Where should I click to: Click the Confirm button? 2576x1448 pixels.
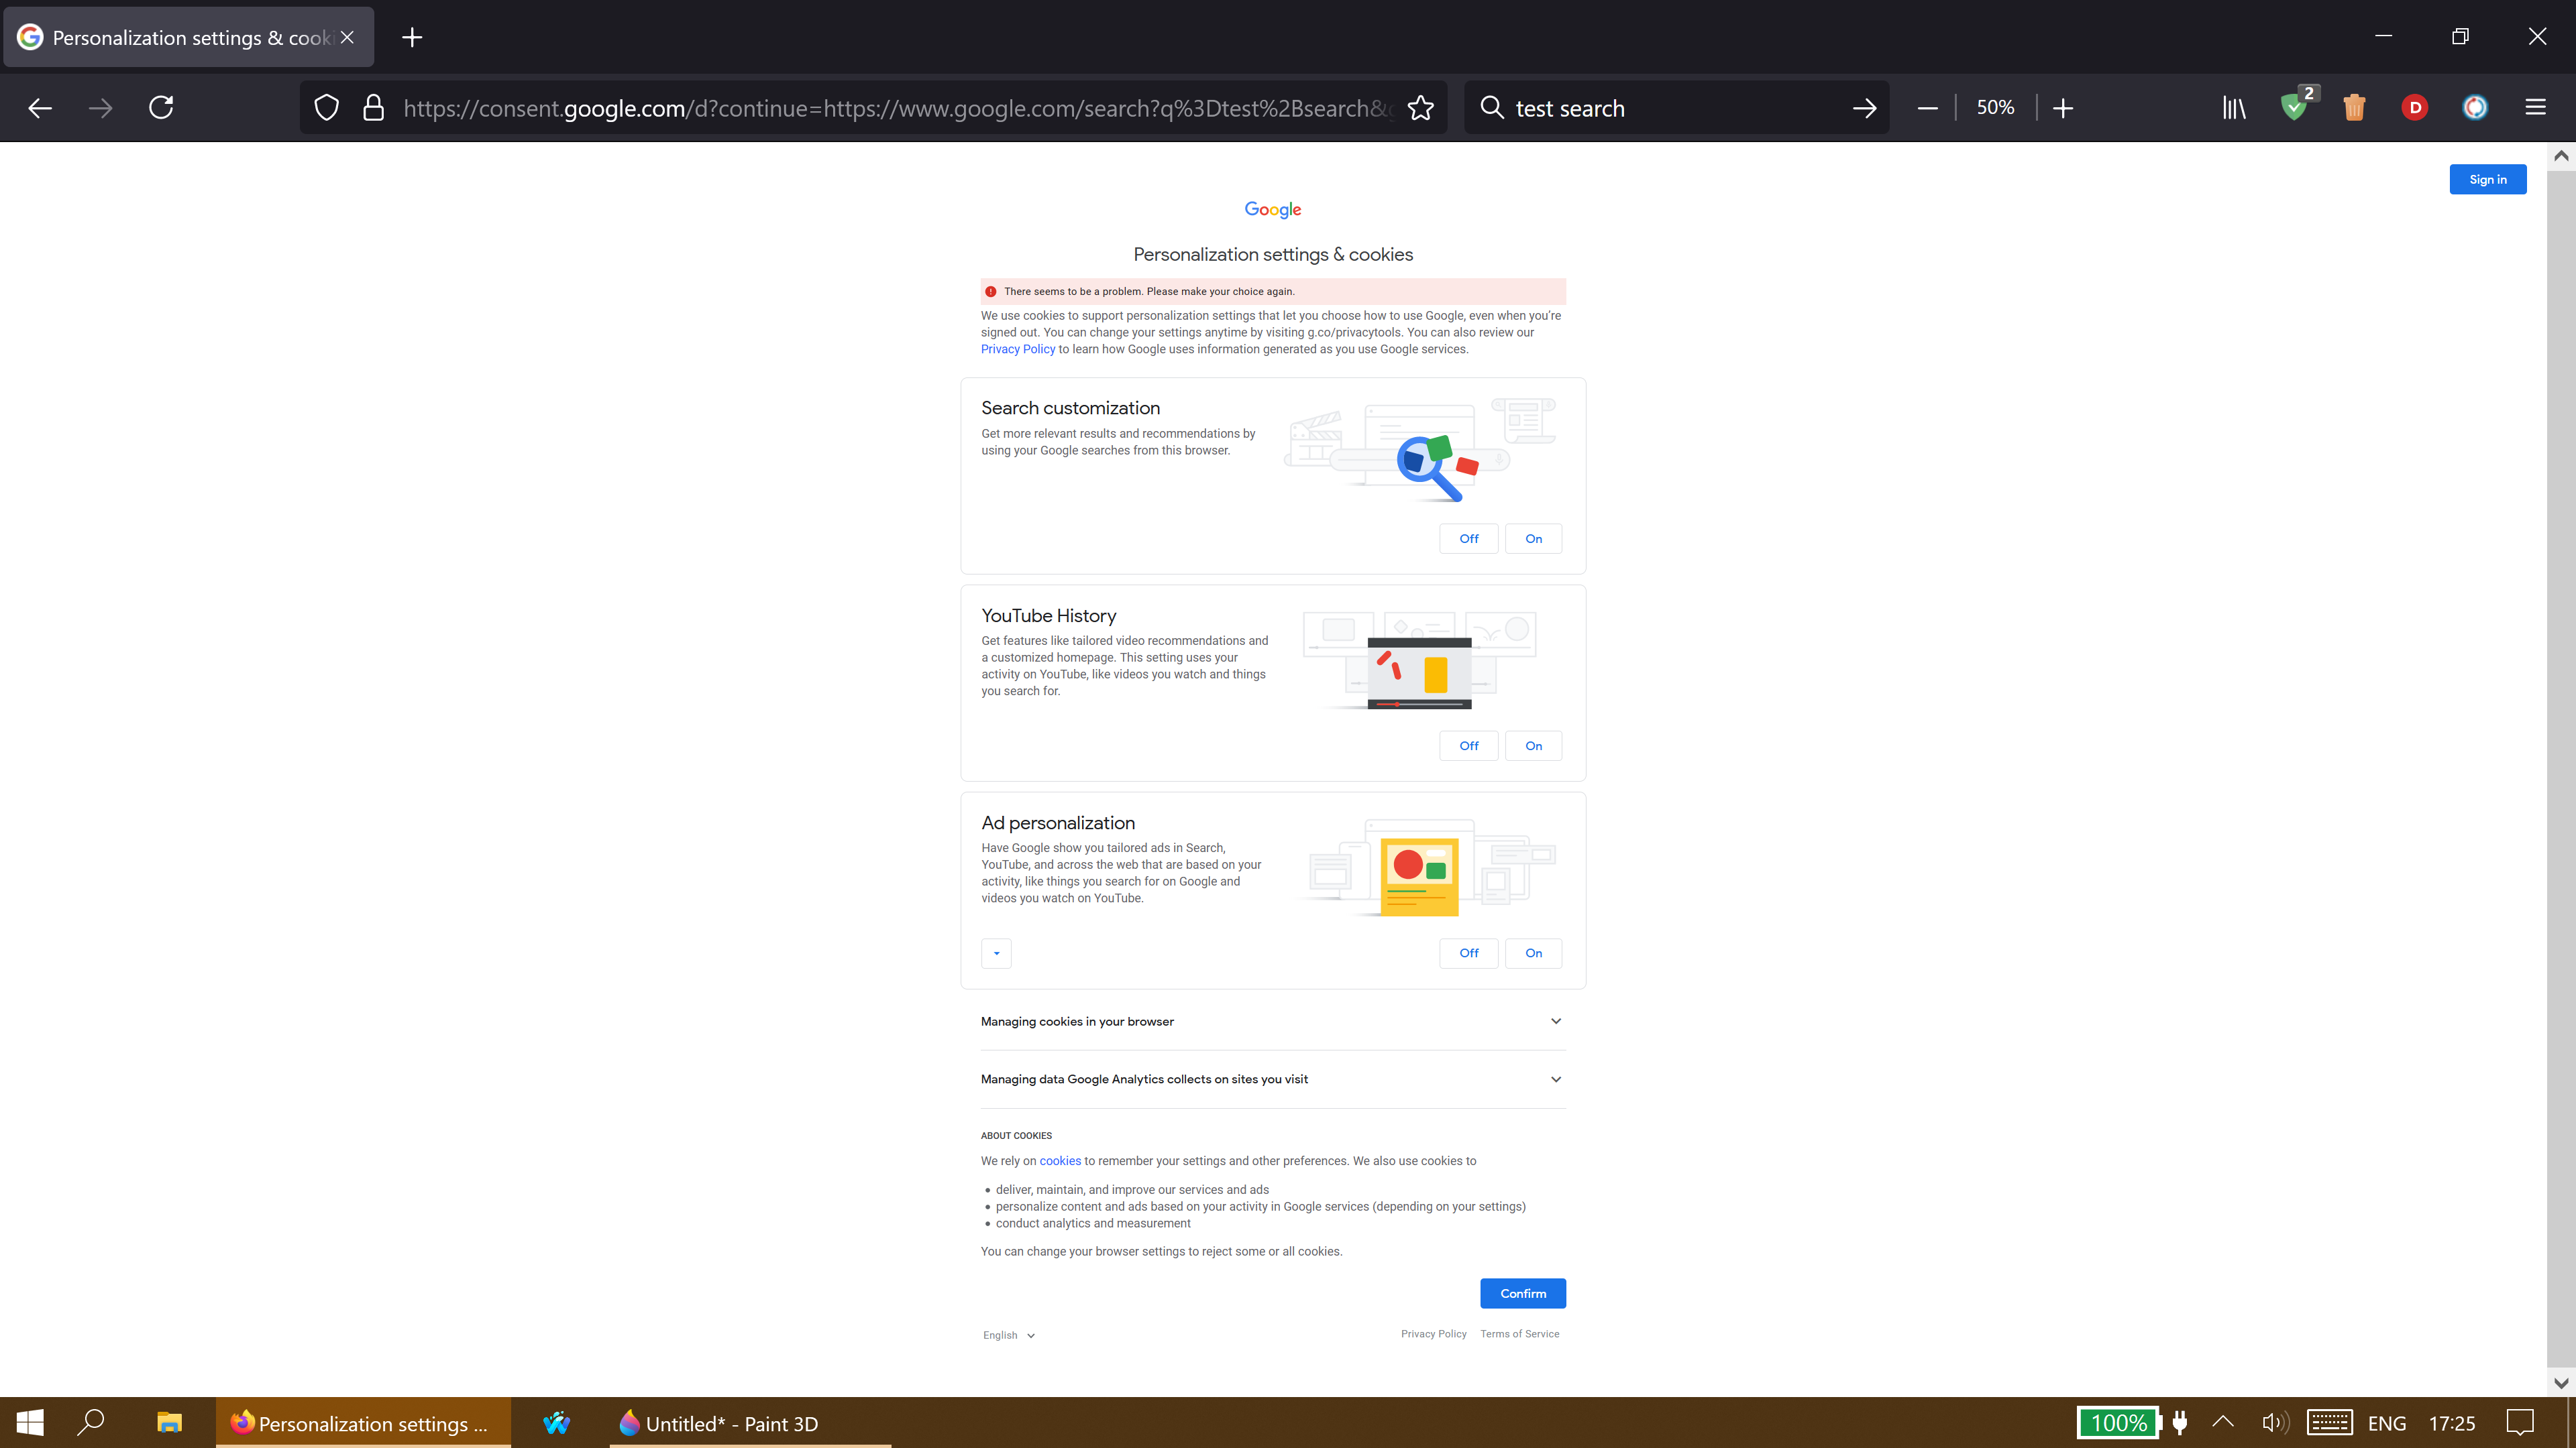[1523, 1293]
